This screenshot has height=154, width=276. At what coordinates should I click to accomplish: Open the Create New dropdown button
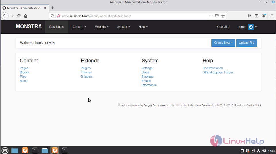(x=223, y=43)
